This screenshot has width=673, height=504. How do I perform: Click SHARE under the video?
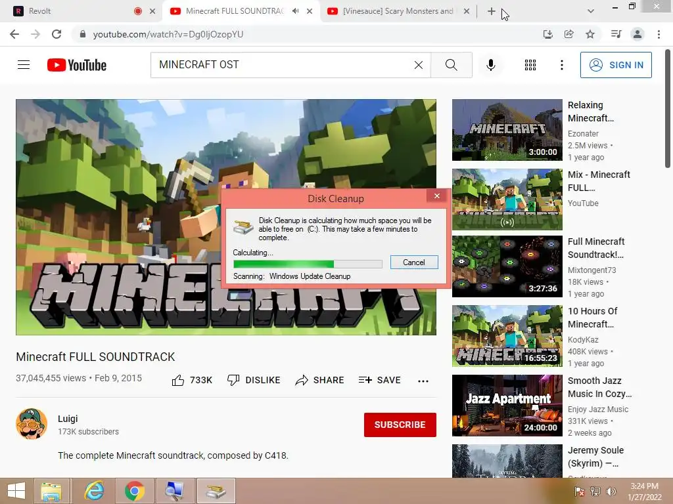point(320,380)
